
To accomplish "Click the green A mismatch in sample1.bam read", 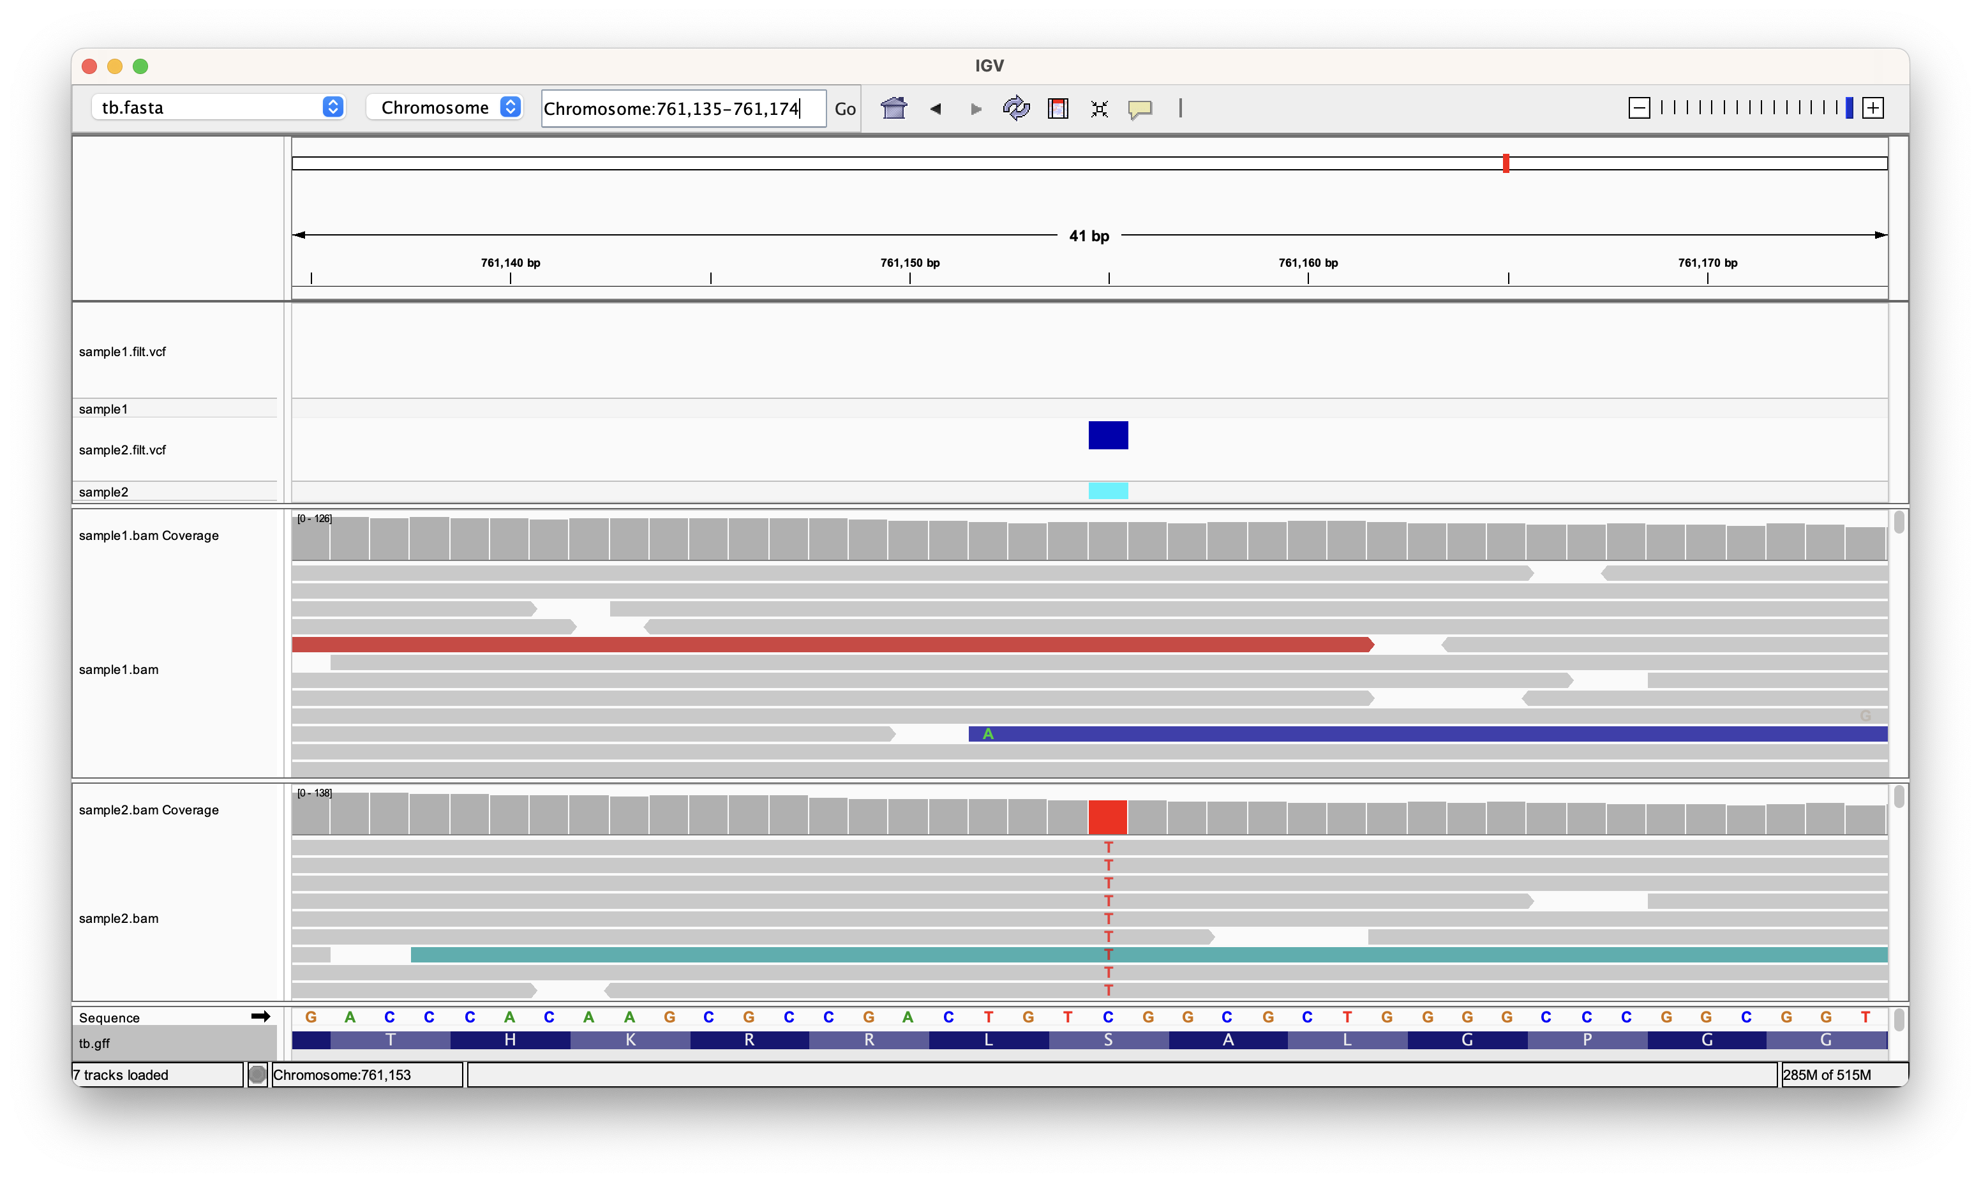I will (x=987, y=733).
